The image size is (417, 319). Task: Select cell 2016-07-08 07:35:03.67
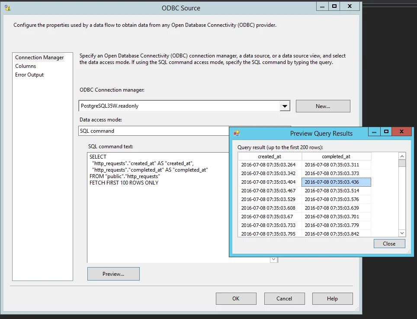pos(269,217)
